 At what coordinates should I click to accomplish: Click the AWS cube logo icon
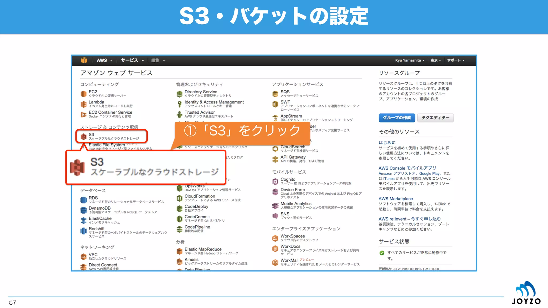84,60
